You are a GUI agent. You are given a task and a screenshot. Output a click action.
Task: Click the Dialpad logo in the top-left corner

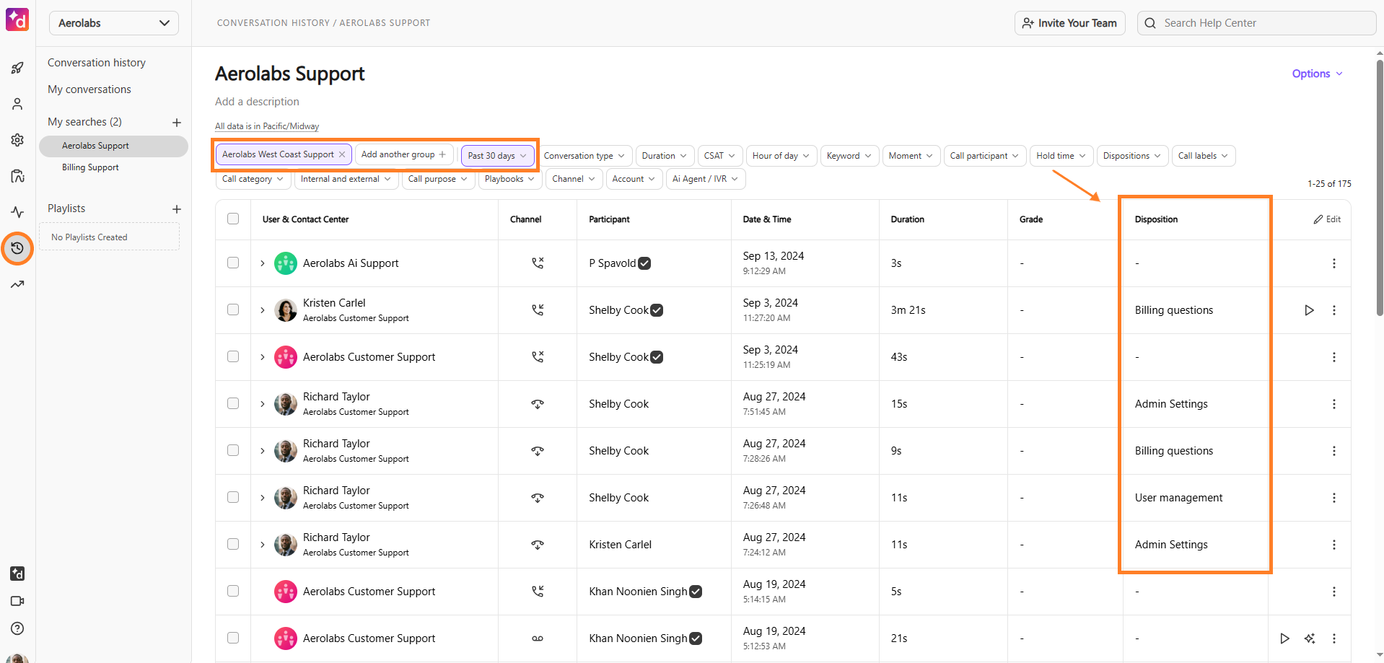tap(17, 20)
